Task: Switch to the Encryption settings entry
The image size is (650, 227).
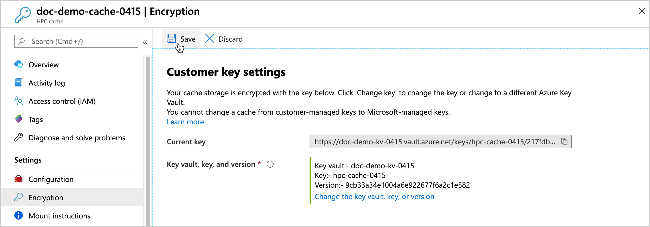Action: pyautogui.click(x=46, y=197)
